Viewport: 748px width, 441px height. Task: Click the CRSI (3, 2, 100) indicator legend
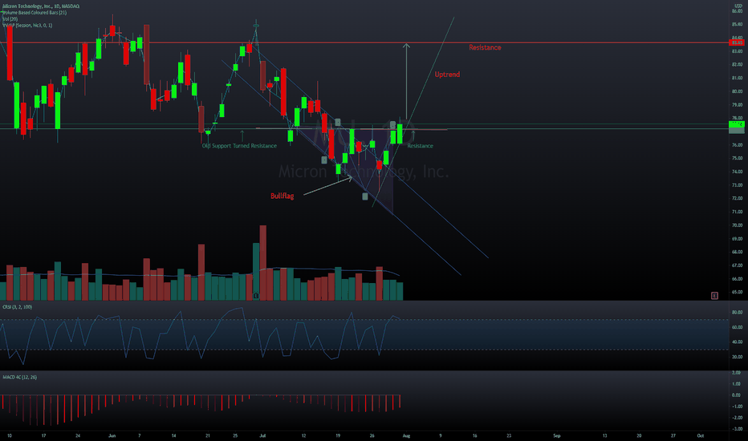17,307
